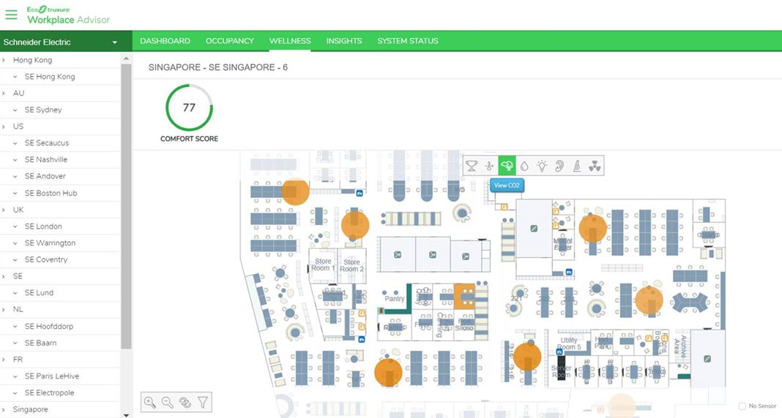This screenshot has width=782, height=418.
Task: Select SE Coventry site
Action: [x=46, y=259]
